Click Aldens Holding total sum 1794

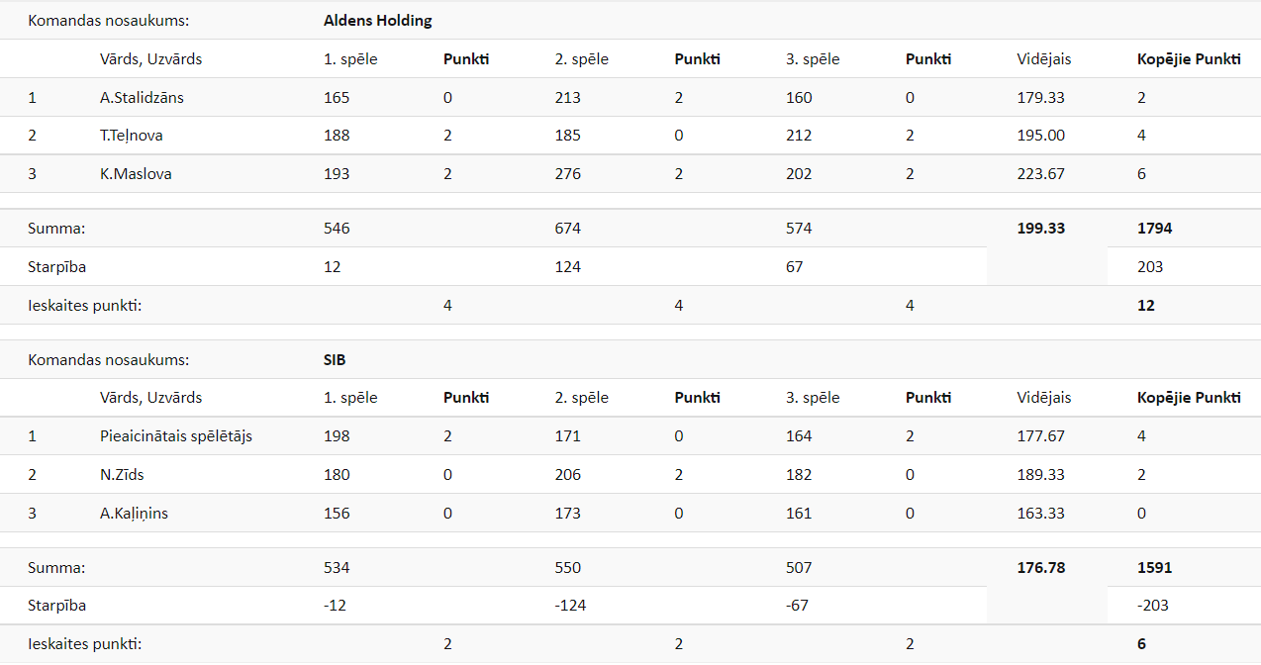click(x=1155, y=229)
